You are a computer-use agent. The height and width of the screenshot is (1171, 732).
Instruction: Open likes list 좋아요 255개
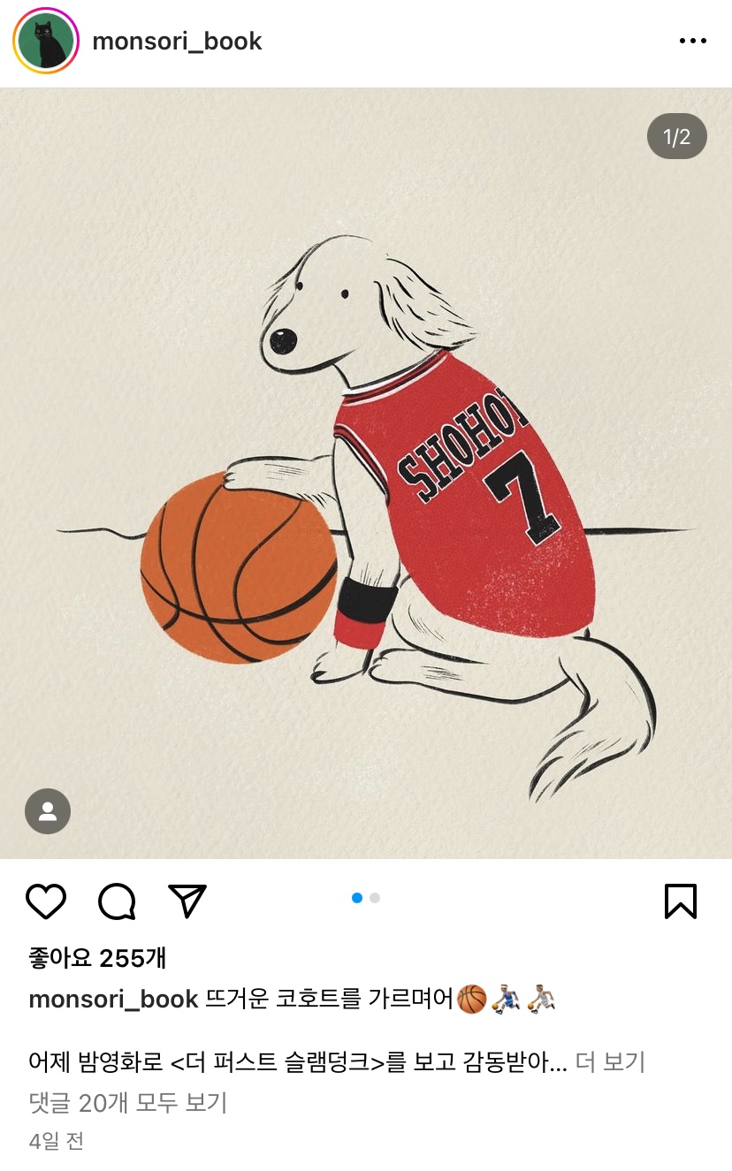97,957
